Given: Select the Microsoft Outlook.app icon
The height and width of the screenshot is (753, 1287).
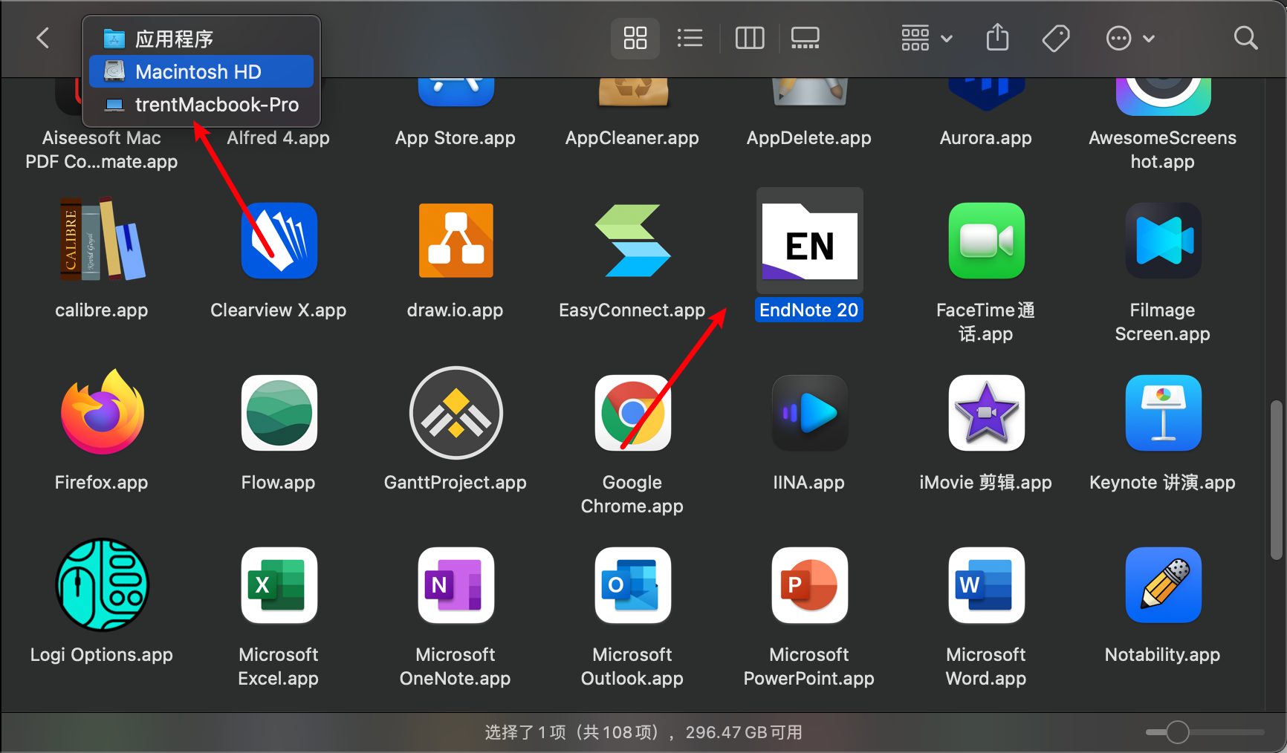Looking at the screenshot, I should 632,584.
